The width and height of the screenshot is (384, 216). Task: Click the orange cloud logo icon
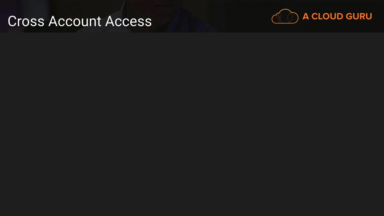point(285,16)
